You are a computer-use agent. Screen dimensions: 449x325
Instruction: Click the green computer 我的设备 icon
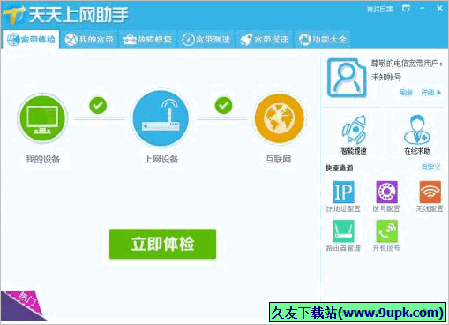(x=42, y=117)
